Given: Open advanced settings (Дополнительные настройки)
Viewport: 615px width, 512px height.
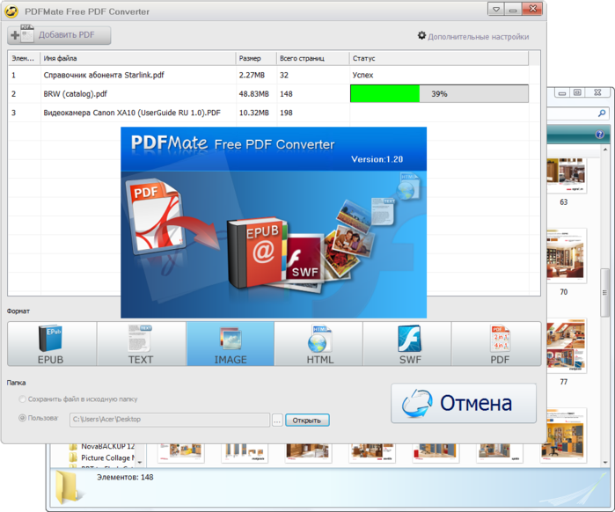Looking at the screenshot, I should (473, 37).
